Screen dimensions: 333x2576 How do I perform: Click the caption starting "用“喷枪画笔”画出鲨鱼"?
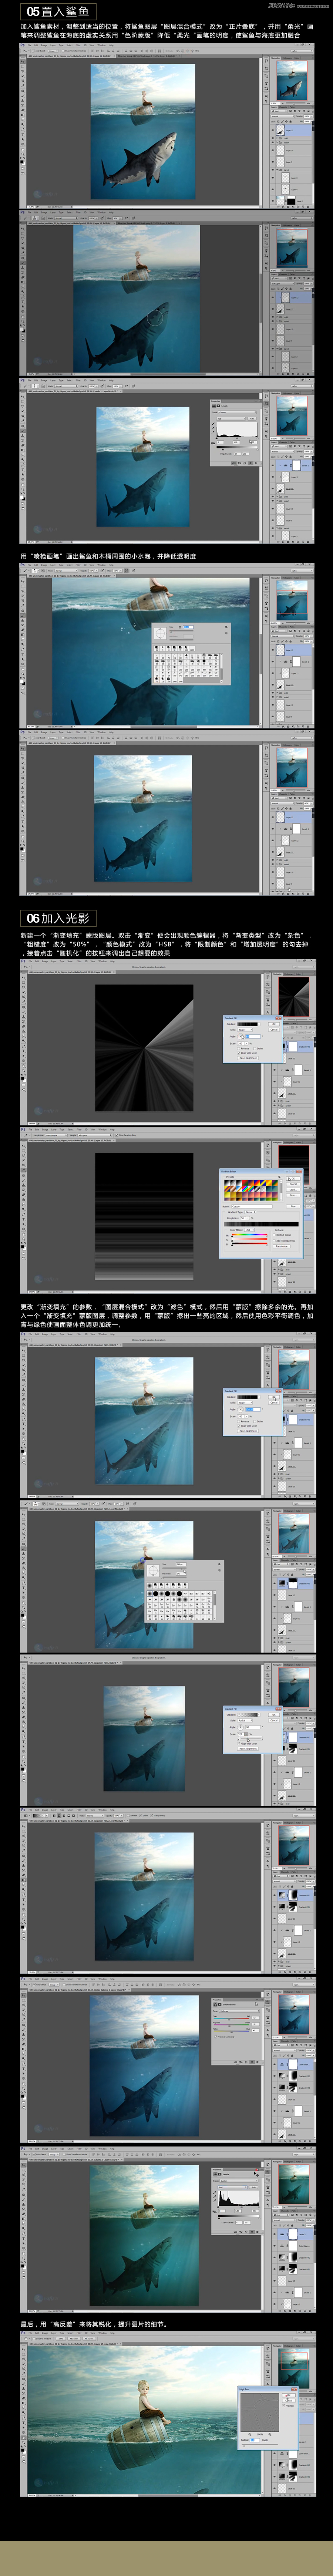tap(108, 556)
